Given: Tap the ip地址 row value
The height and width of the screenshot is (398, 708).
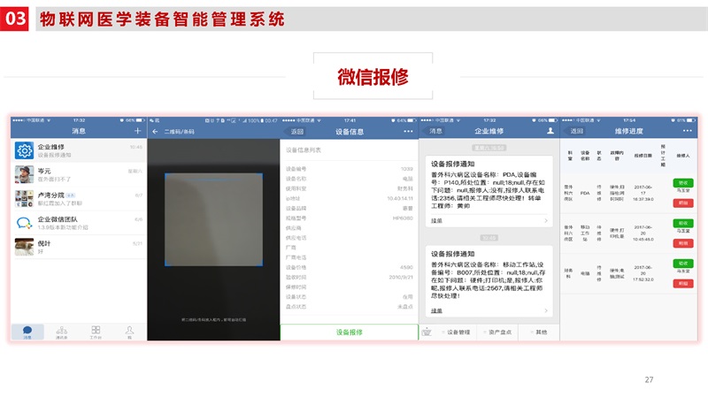Looking at the screenshot, I should point(400,198).
